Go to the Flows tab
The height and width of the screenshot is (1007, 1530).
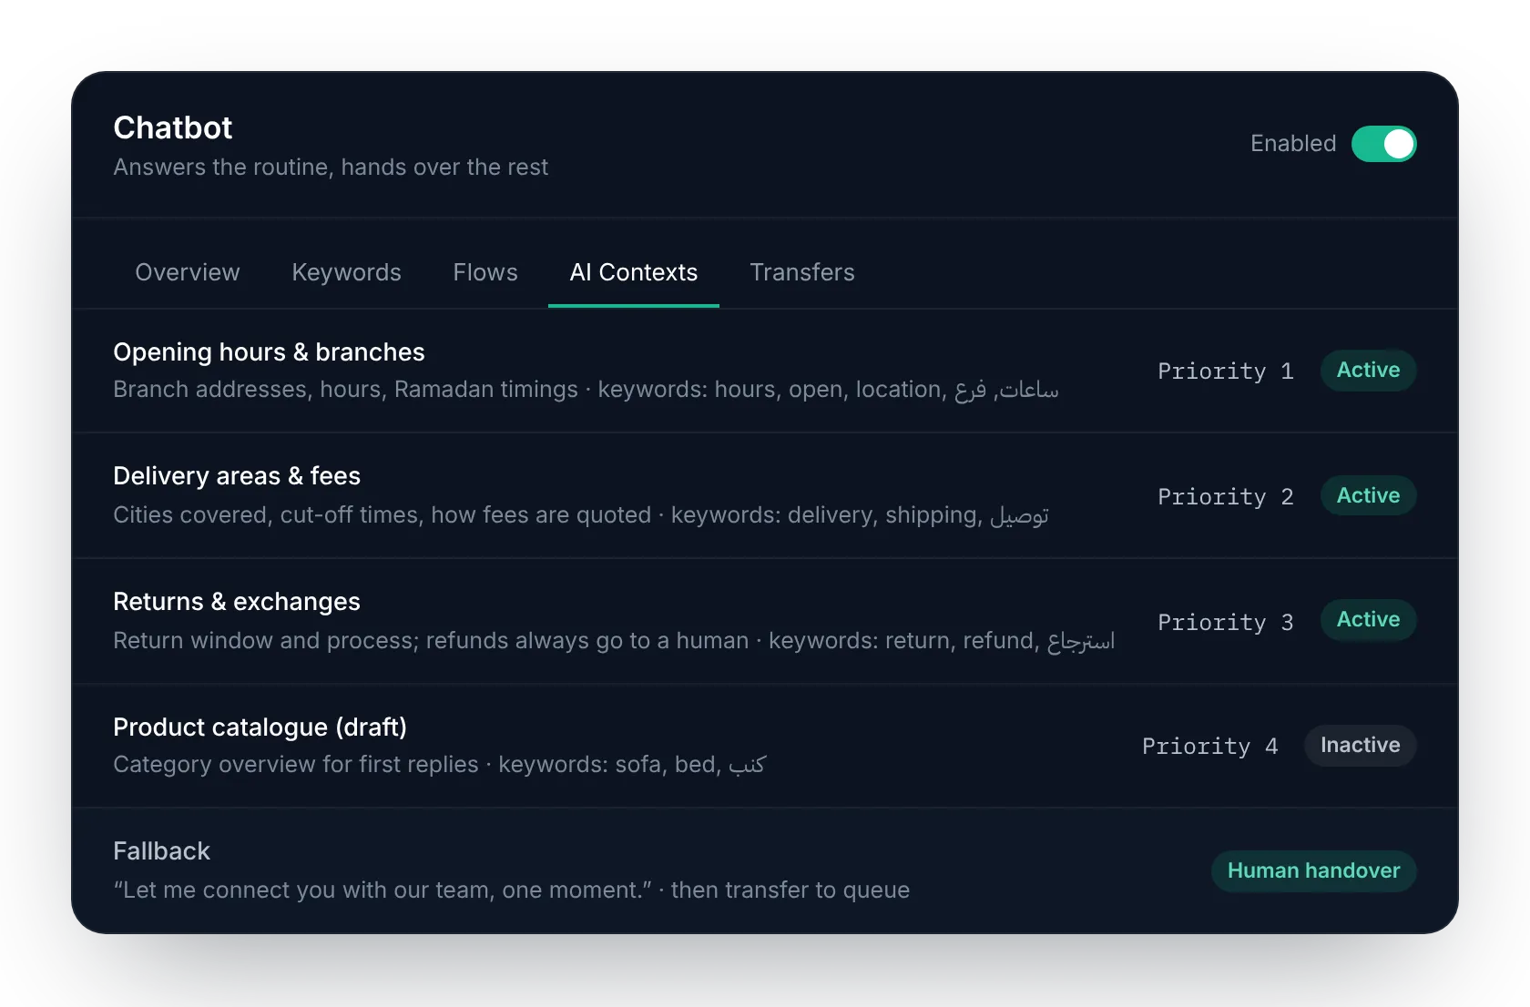coord(485,272)
